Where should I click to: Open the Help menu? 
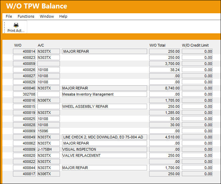(63, 16)
